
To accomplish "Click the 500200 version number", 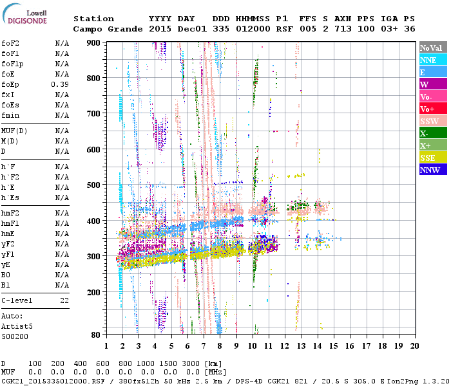I will pos(15,336).
